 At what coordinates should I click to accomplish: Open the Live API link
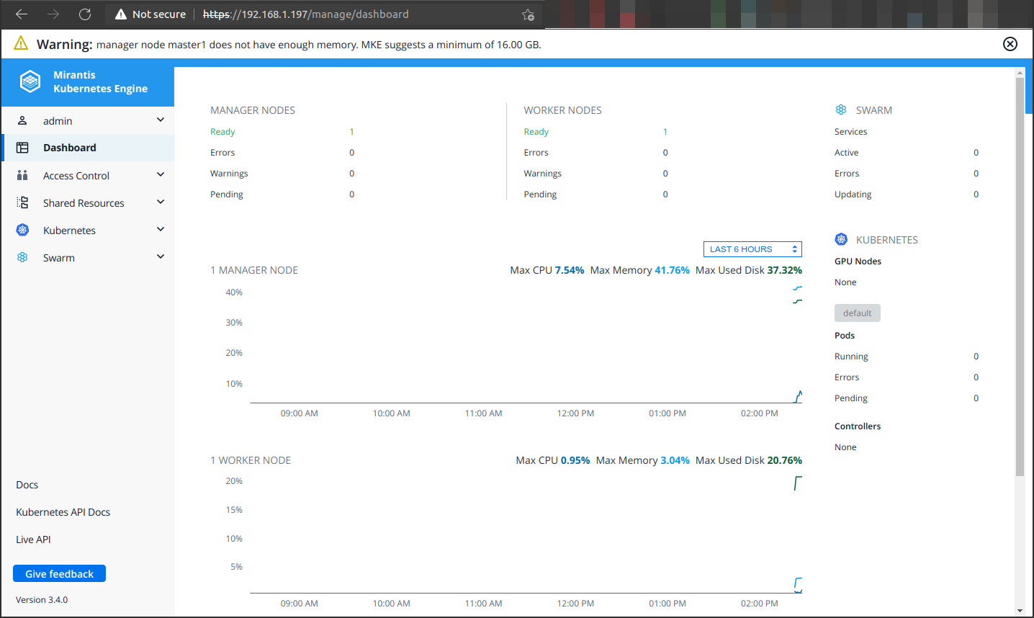click(33, 539)
